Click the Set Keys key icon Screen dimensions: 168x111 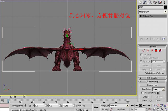pyautogui.click(x=96, y=107)
